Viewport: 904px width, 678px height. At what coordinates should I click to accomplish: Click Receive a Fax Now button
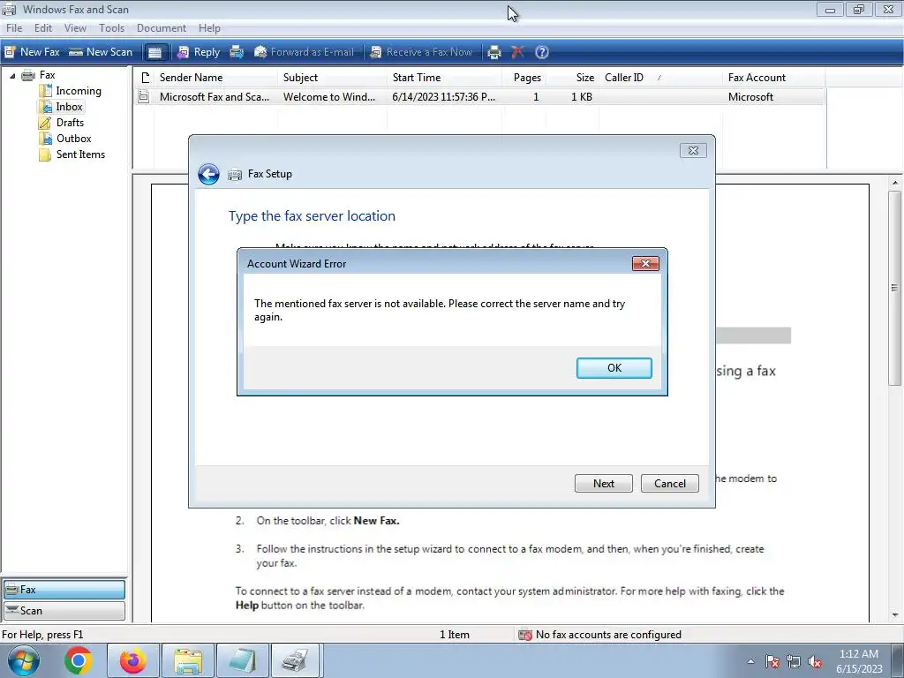coord(421,52)
